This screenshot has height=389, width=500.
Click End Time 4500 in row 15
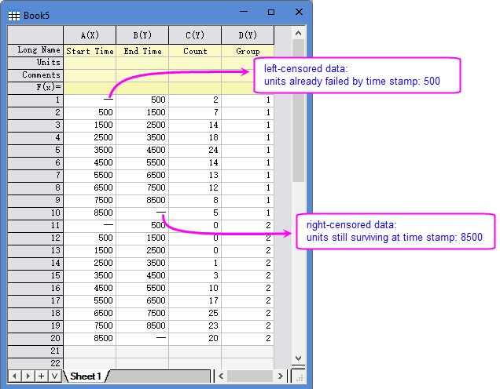(142, 275)
